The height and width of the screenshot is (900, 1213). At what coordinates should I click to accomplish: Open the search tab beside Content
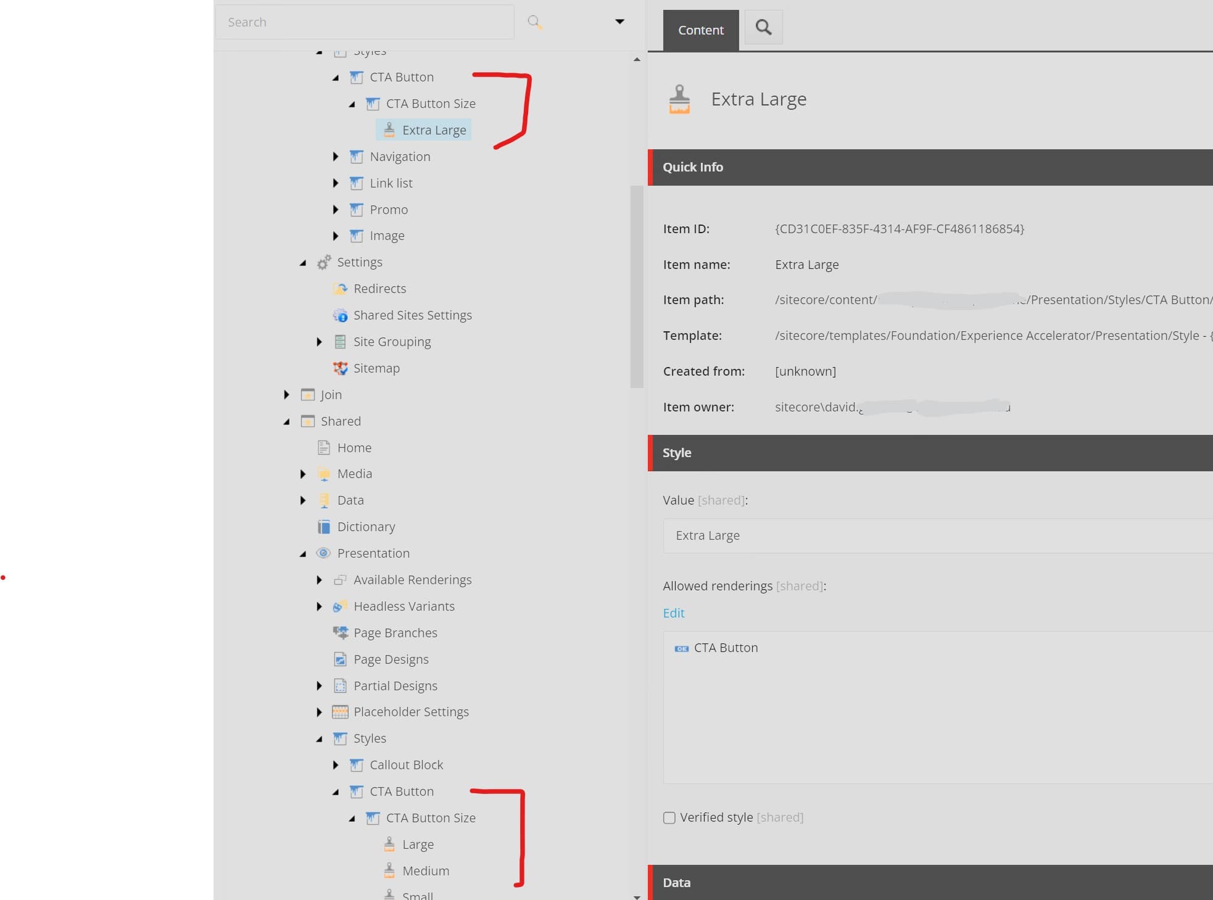(x=764, y=27)
